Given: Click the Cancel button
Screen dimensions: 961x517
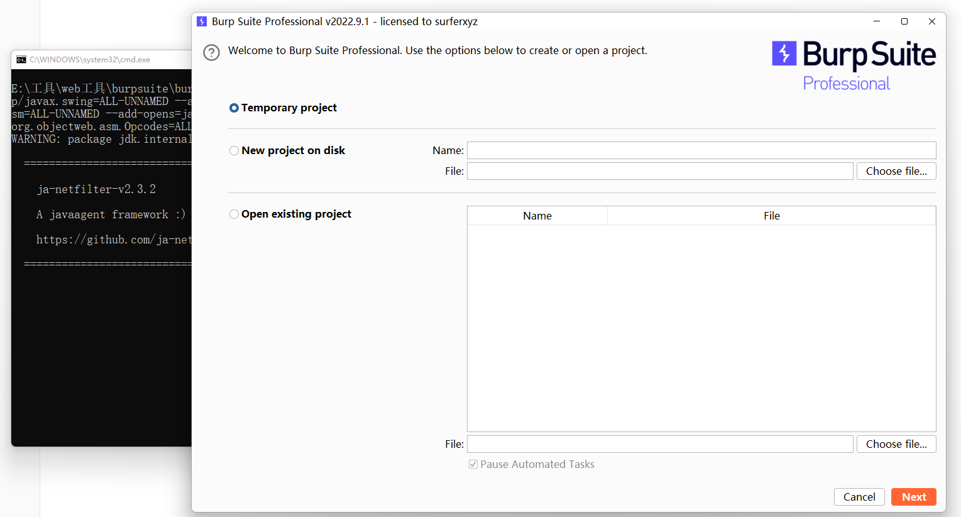Looking at the screenshot, I should click(859, 497).
